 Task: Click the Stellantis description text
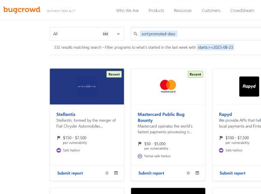(86, 123)
